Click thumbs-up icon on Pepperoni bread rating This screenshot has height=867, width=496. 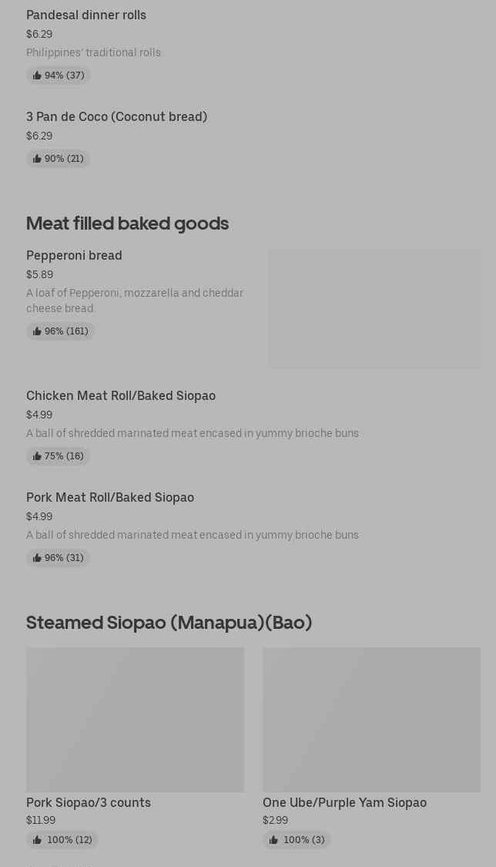tap(37, 331)
